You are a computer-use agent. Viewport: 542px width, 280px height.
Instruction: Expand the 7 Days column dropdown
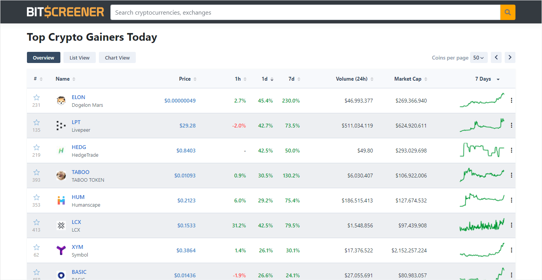pyautogui.click(x=498, y=79)
